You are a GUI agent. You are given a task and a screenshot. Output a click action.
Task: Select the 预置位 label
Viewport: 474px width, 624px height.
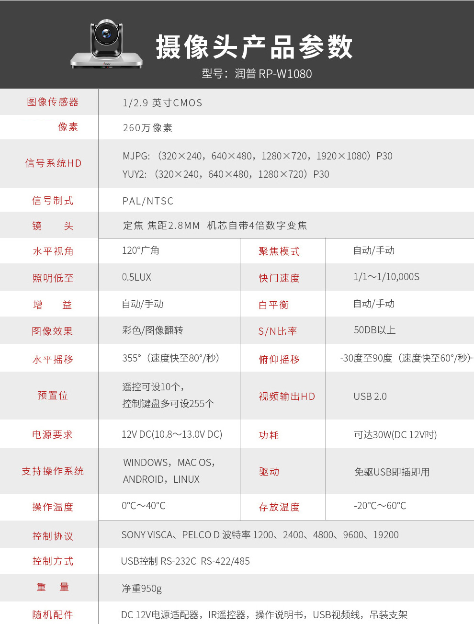(x=53, y=396)
